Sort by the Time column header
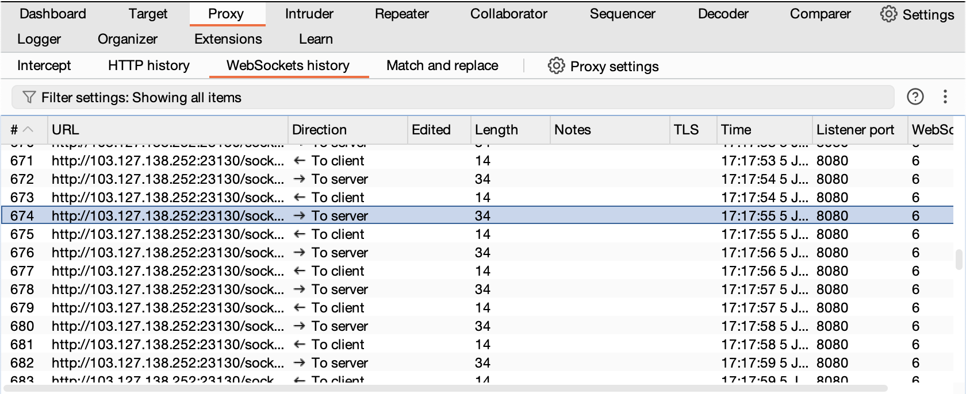 pyautogui.click(x=736, y=130)
